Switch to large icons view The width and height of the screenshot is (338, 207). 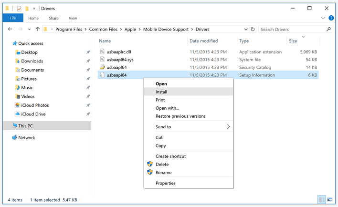click(x=330, y=199)
